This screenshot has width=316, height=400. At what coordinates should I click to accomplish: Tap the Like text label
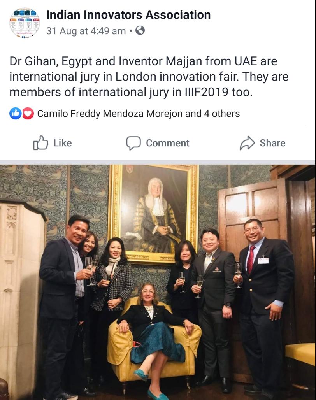(x=63, y=143)
